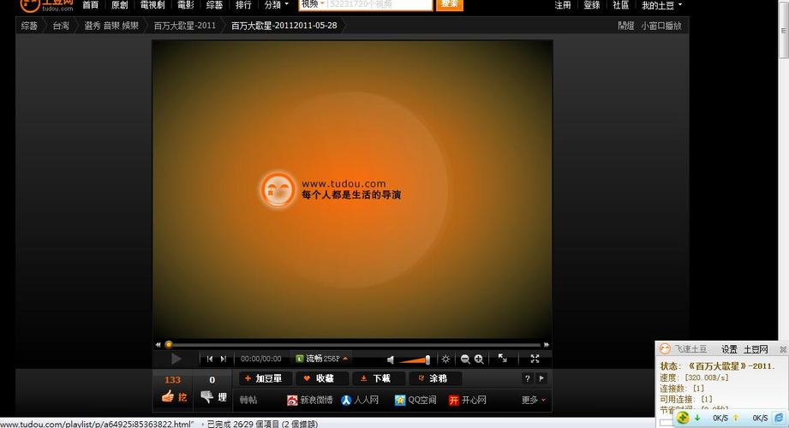789x428 pixels.
Task: Click the 下載 download button
Action: [x=375, y=378]
